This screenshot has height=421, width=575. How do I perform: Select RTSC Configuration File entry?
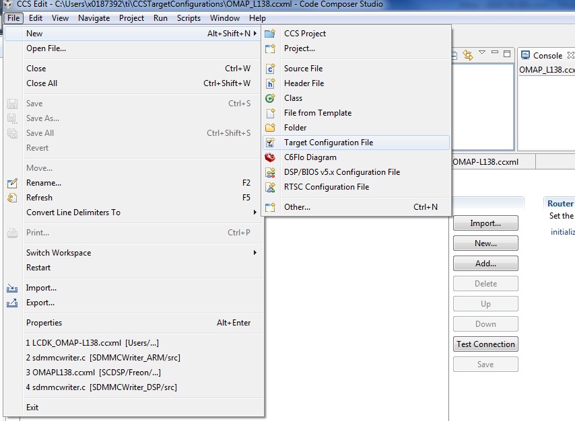356,187
